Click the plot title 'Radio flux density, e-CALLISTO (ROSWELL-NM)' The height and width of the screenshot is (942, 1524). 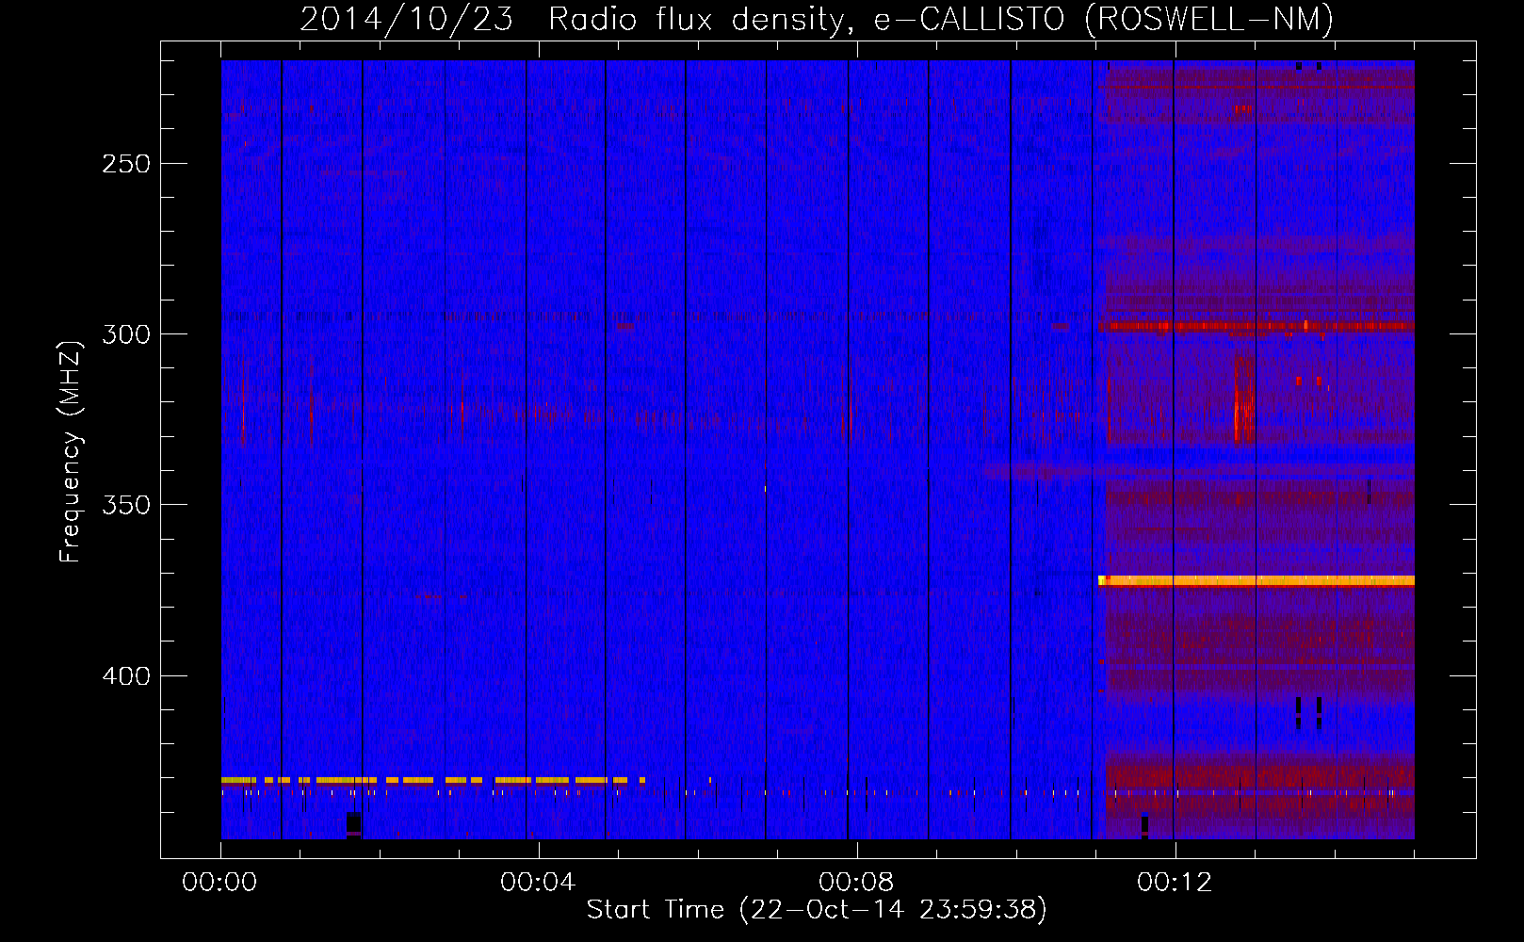pos(940,19)
